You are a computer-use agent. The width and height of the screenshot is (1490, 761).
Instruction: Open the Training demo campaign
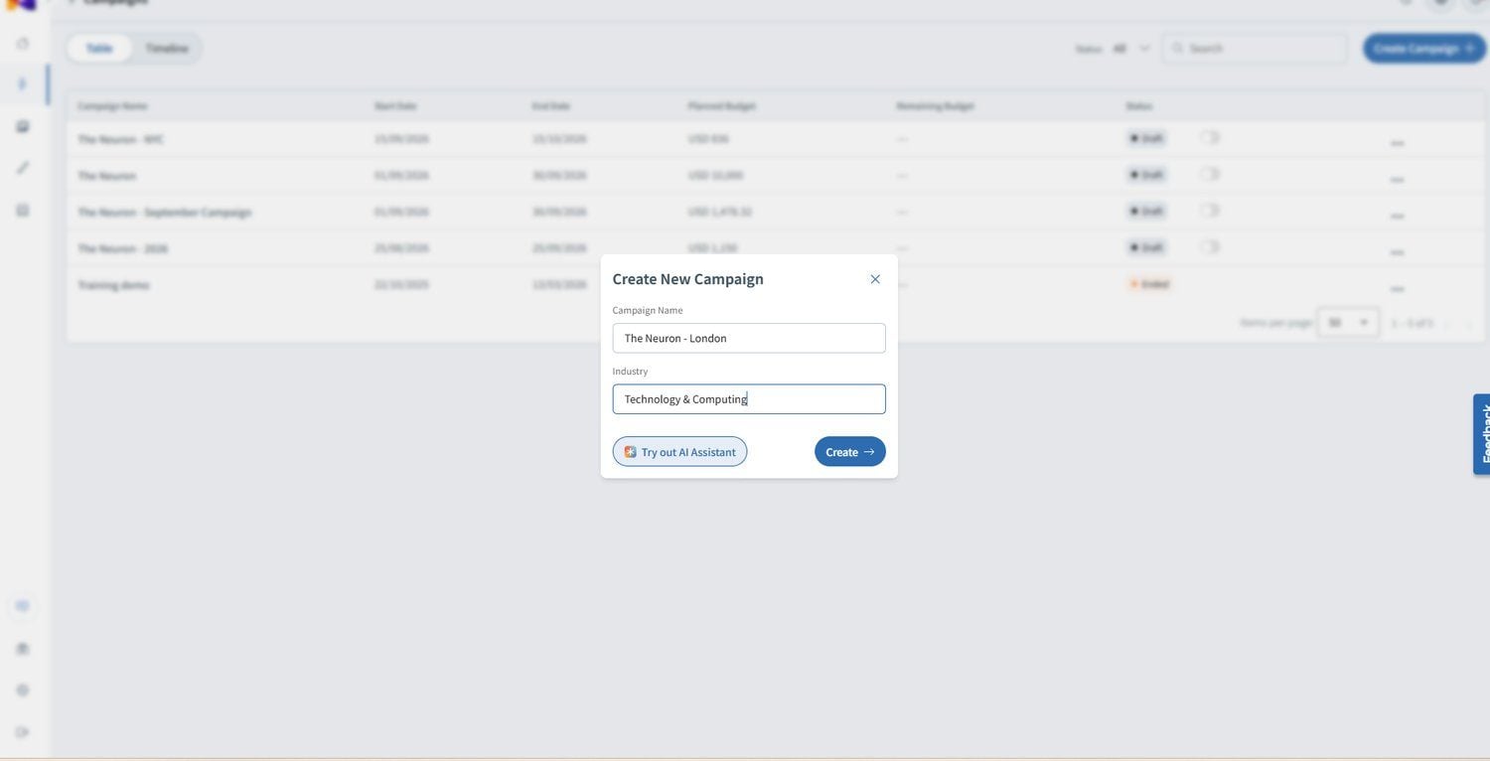[114, 285]
